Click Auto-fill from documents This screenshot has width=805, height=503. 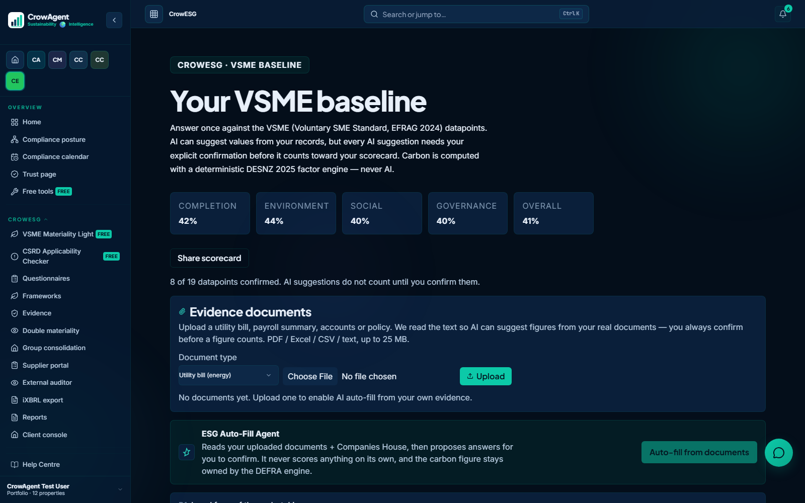699,452
